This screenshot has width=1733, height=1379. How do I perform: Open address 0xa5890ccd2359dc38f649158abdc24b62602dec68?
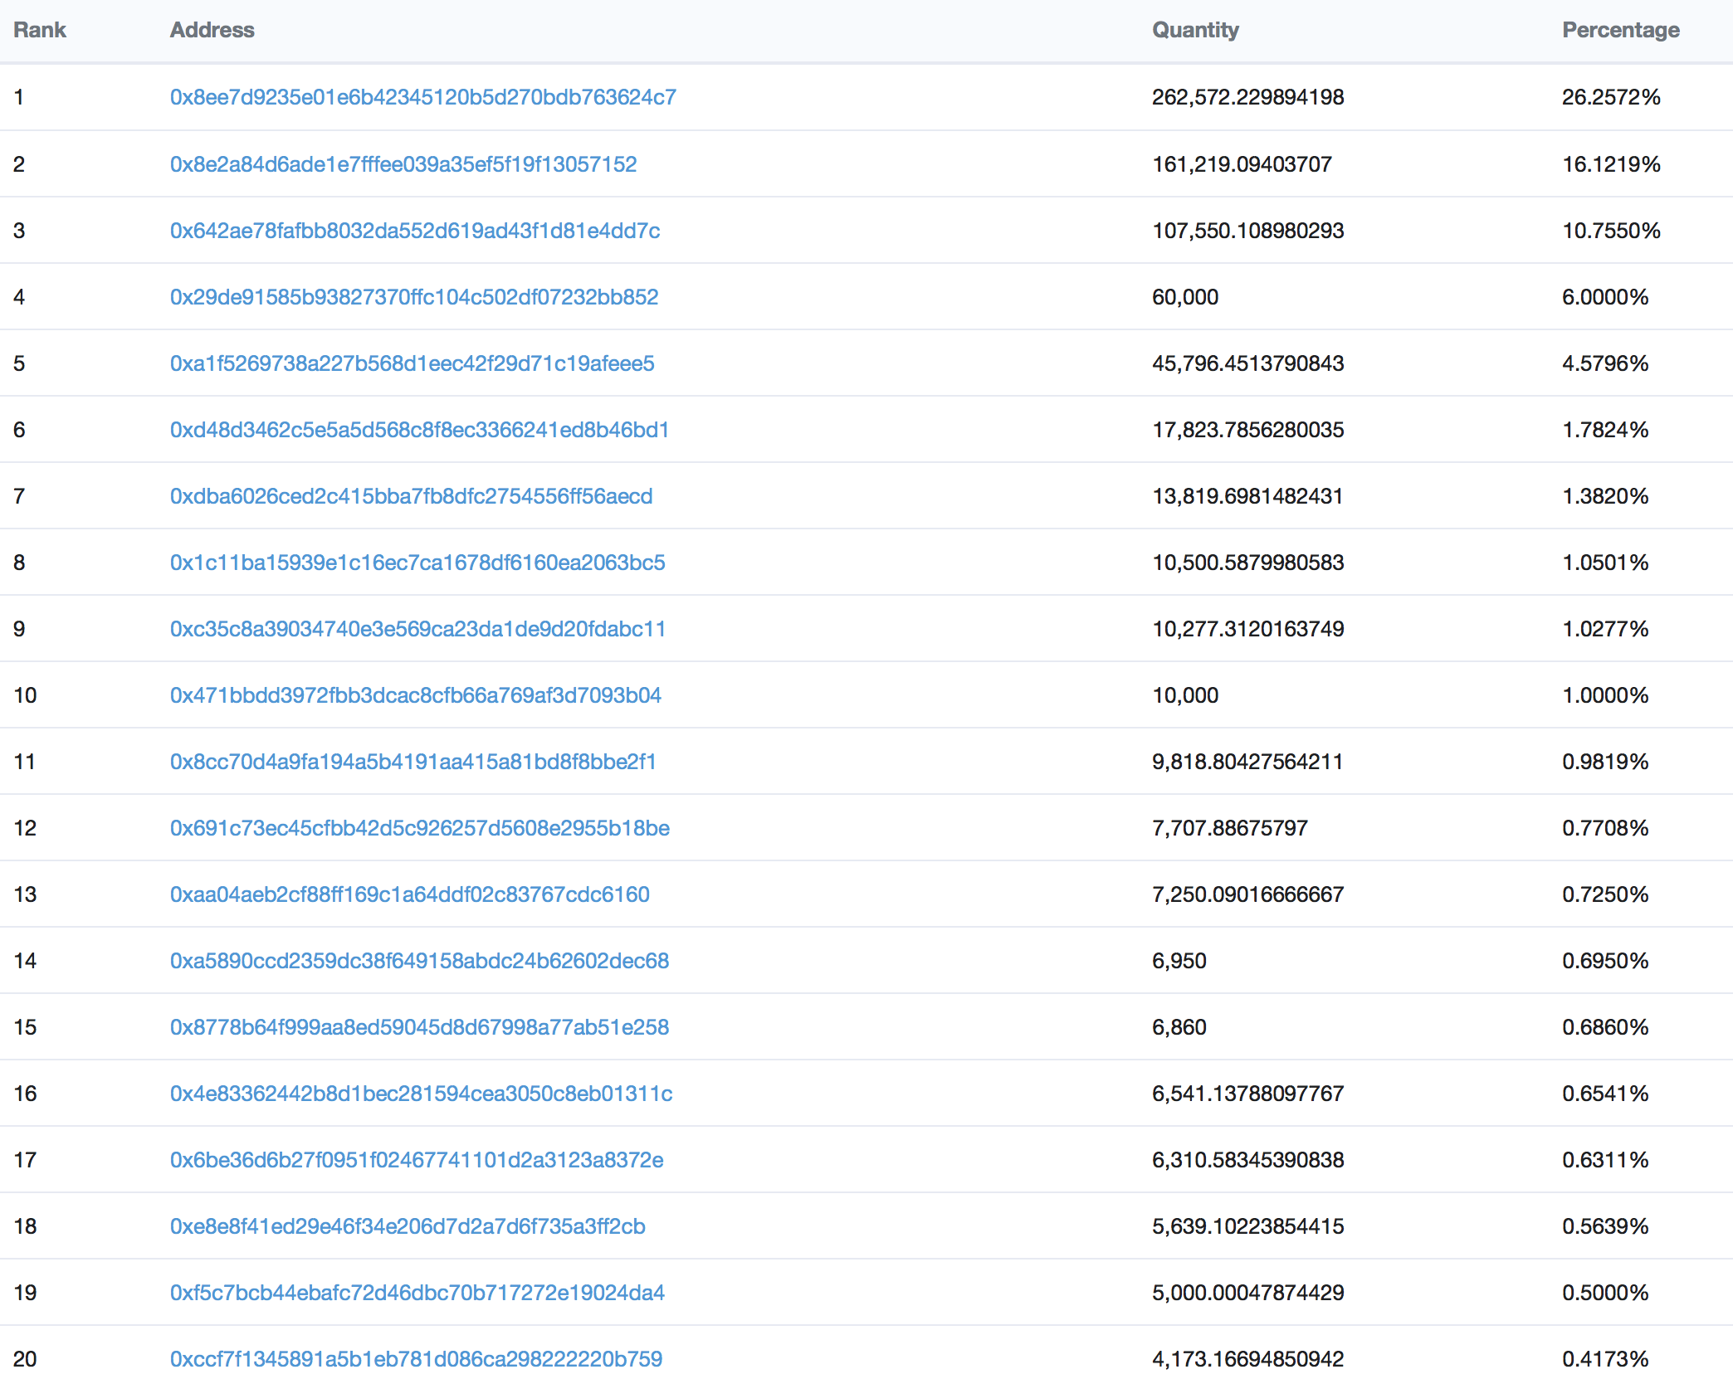419,961
